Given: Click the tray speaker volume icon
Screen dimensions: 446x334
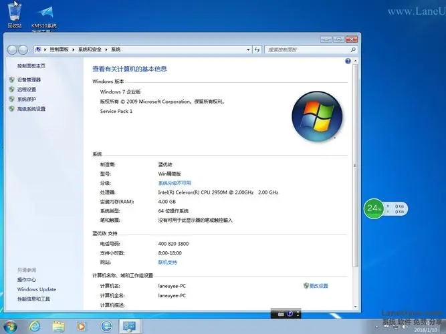Looking at the screenshot, I should [x=404, y=327].
